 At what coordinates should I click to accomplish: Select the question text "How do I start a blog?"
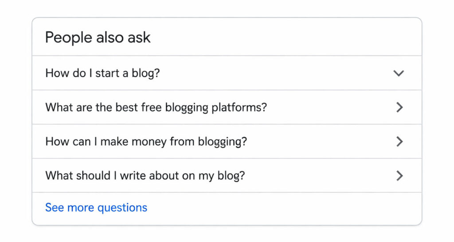click(x=102, y=73)
